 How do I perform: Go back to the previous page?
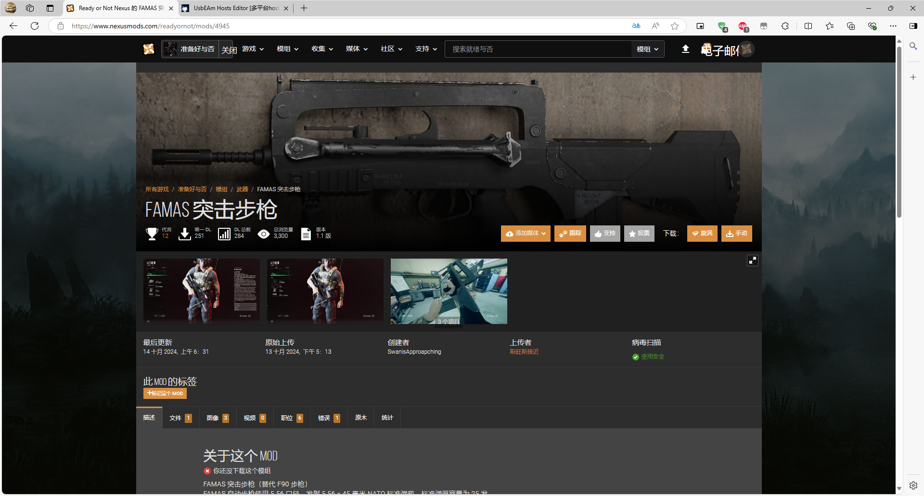(13, 26)
